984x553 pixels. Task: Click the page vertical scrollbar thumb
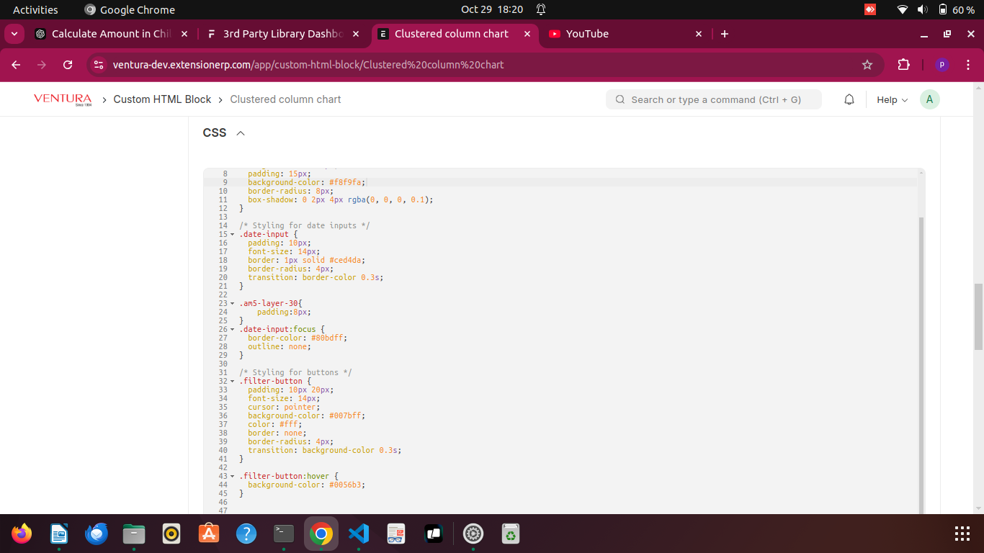(978, 316)
